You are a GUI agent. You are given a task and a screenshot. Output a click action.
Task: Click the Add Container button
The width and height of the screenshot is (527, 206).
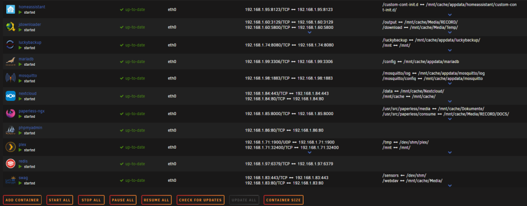22,200
